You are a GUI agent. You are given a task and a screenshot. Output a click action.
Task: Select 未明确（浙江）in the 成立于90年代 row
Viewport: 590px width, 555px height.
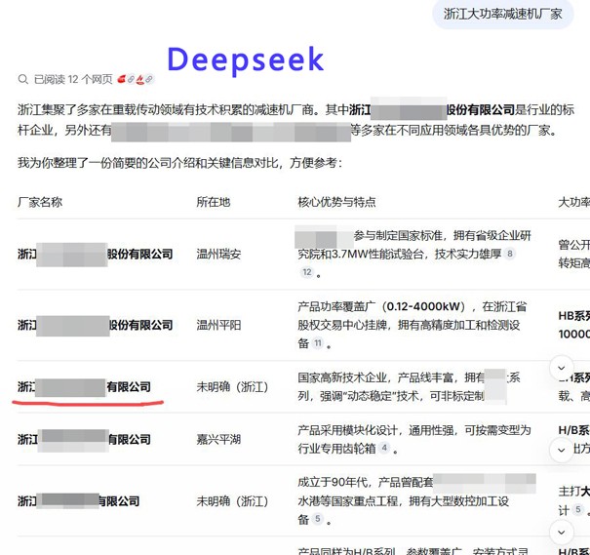click(x=232, y=501)
